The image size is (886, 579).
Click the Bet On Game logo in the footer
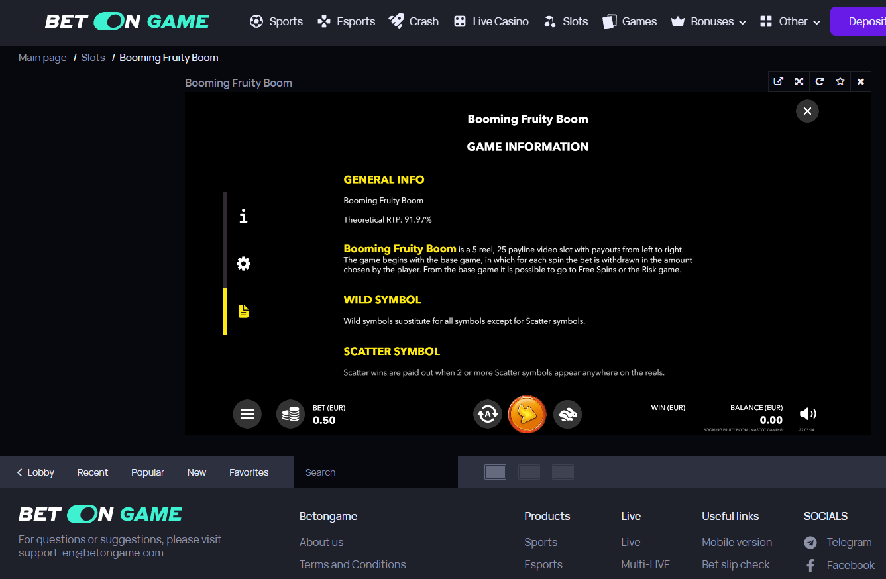pos(101,514)
